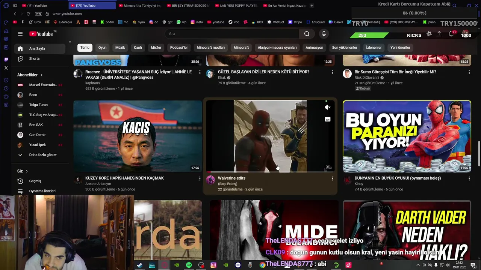This screenshot has height=270, width=481.
Task: Open Twitch in the browser sidebar
Action: coord(6,59)
